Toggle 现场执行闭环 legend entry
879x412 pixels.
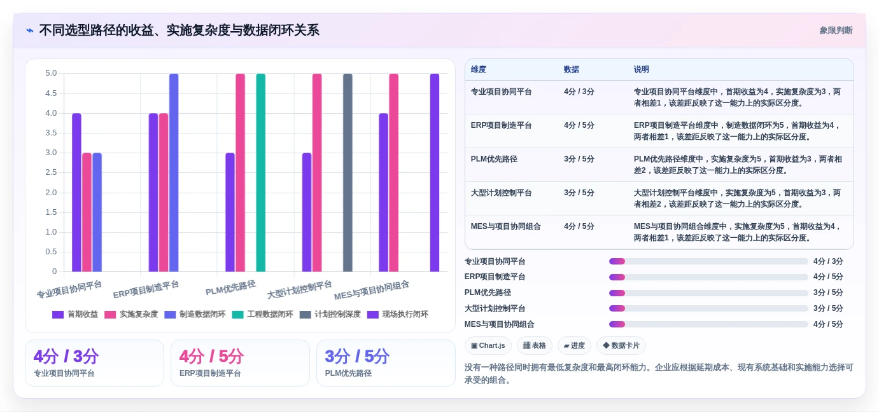coord(397,314)
